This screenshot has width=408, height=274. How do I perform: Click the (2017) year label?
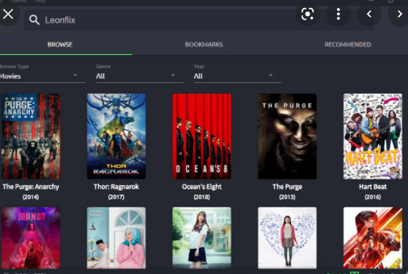click(116, 197)
